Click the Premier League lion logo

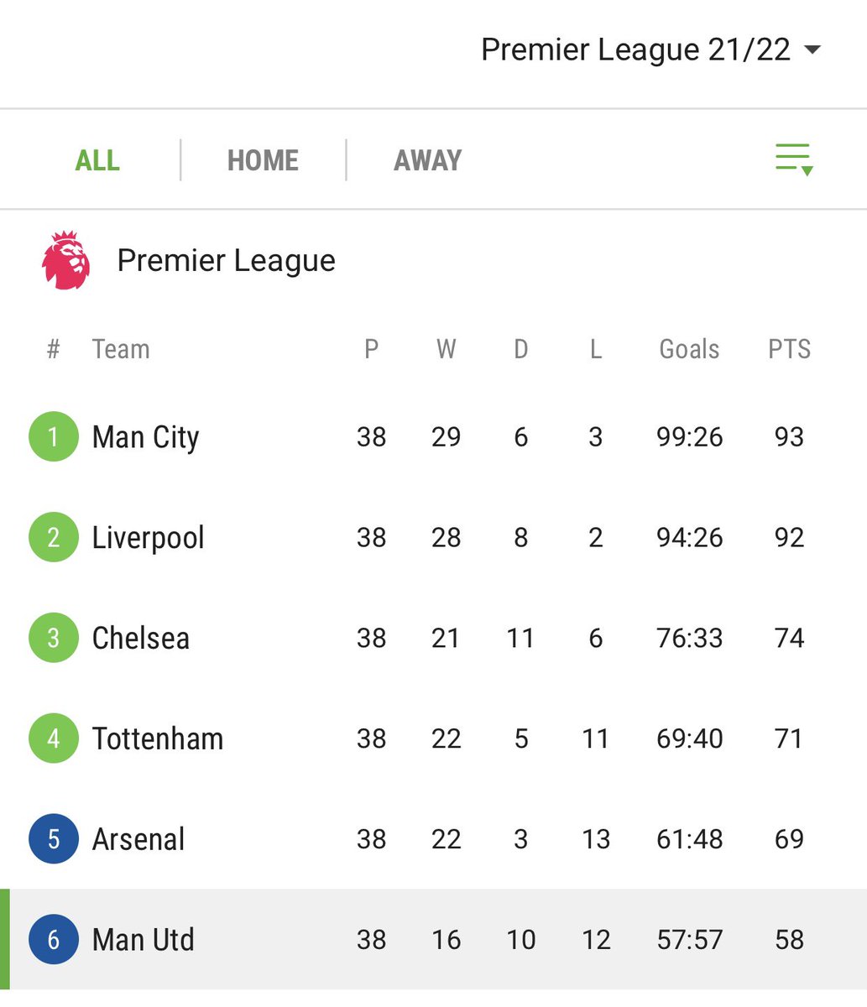[65, 261]
